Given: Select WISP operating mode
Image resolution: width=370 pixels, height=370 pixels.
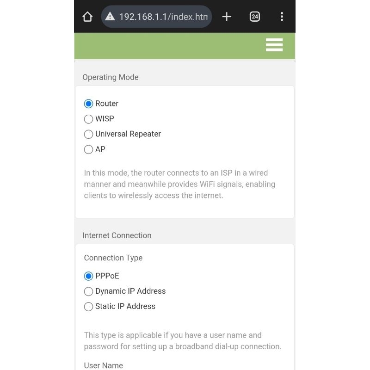Looking at the screenshot, I should pyautogui.click(x=89, y=119).
